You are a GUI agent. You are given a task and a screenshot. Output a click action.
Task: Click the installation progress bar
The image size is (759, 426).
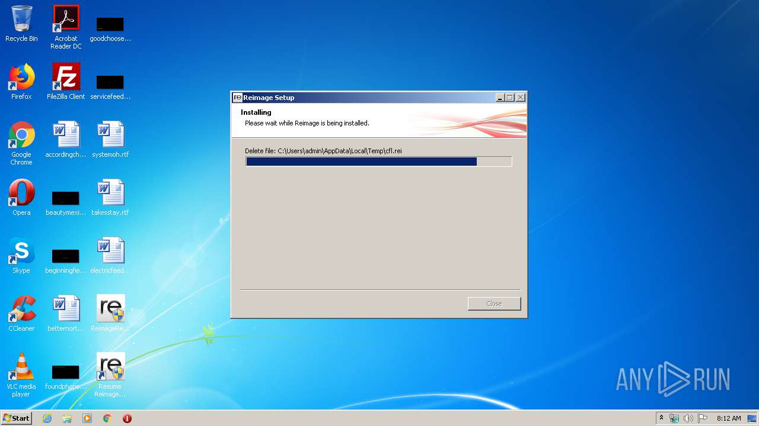click(x=378, y=162)
